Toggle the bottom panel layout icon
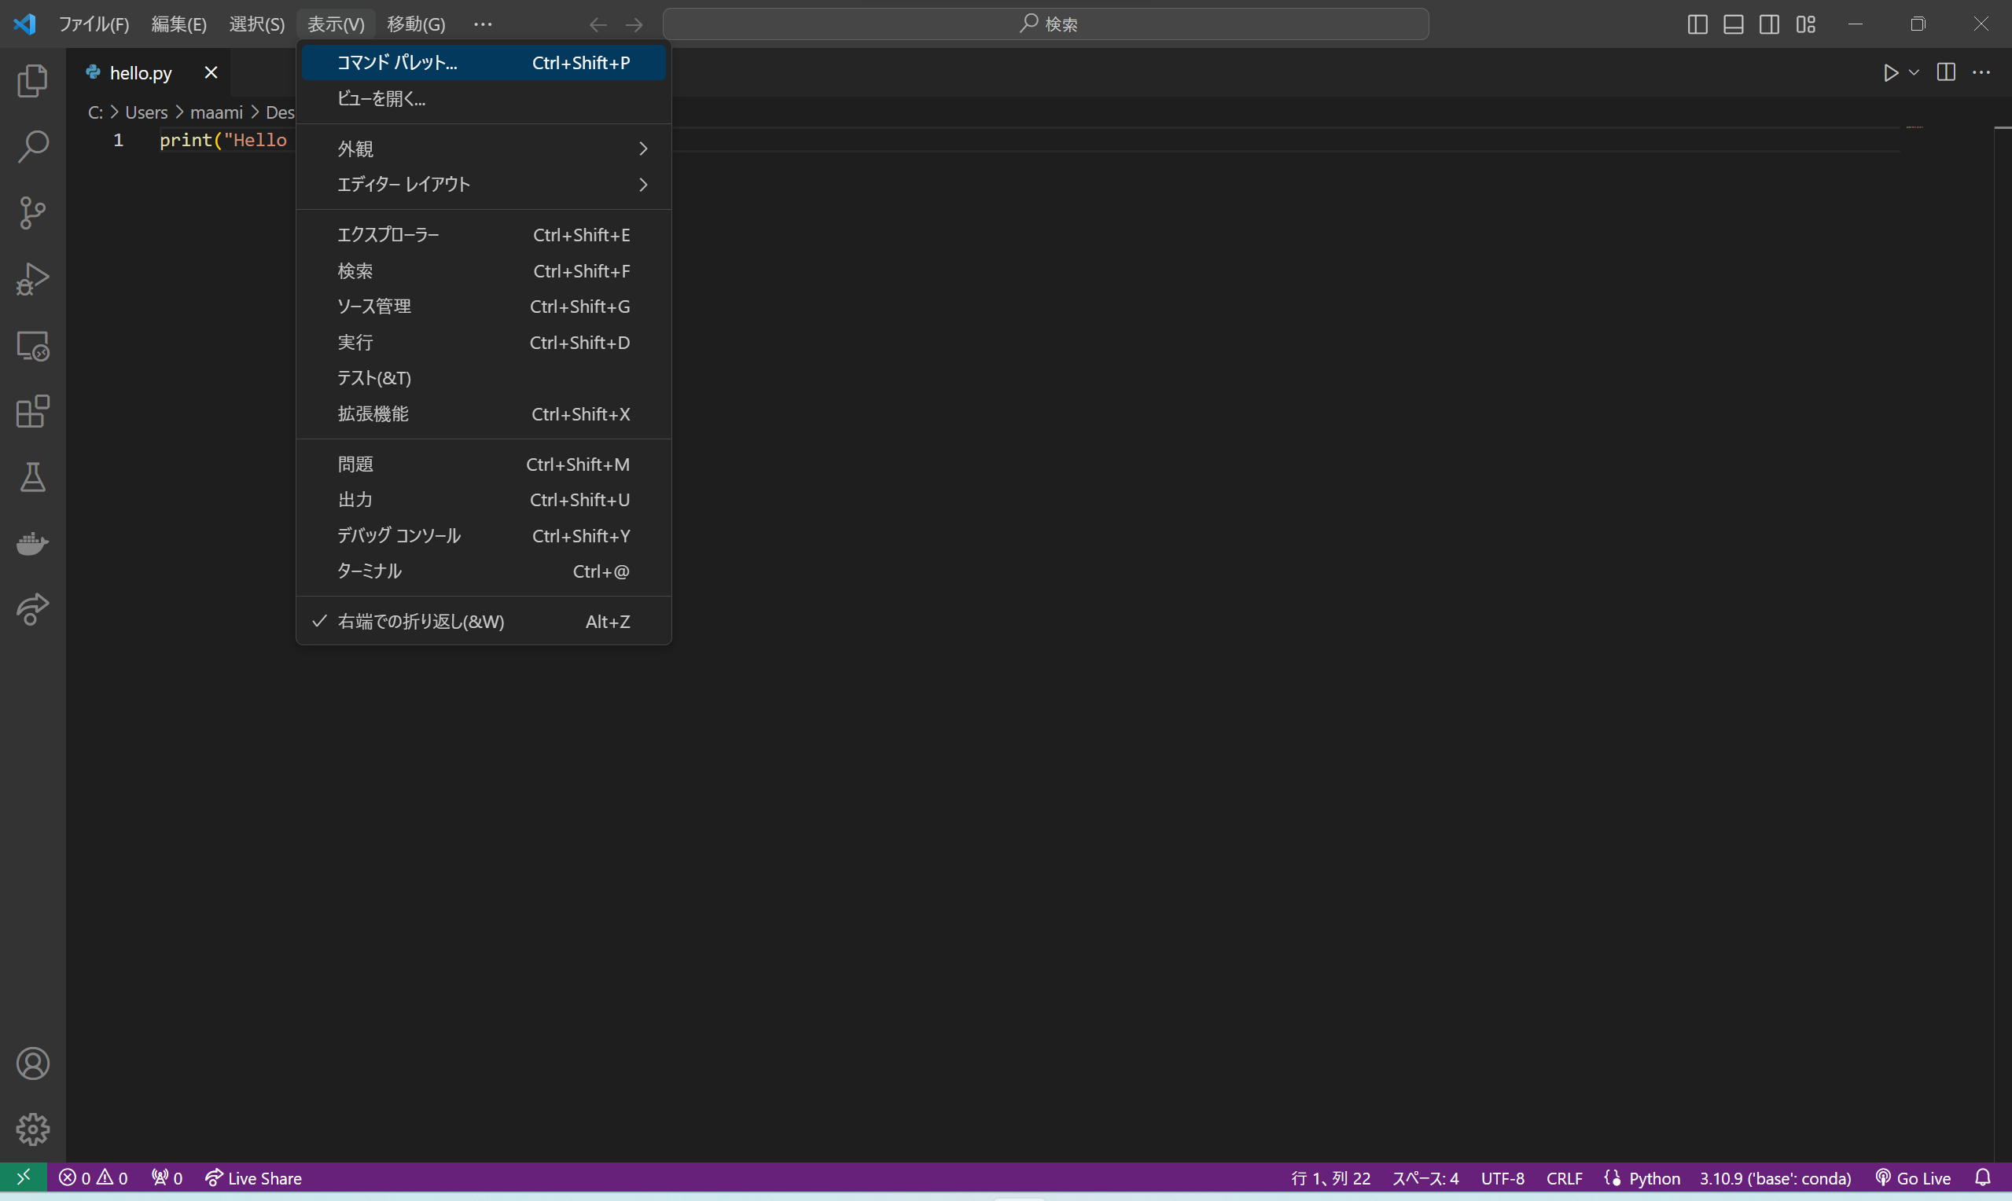Screen dimensions: 2012x1201 [1733, 24]
